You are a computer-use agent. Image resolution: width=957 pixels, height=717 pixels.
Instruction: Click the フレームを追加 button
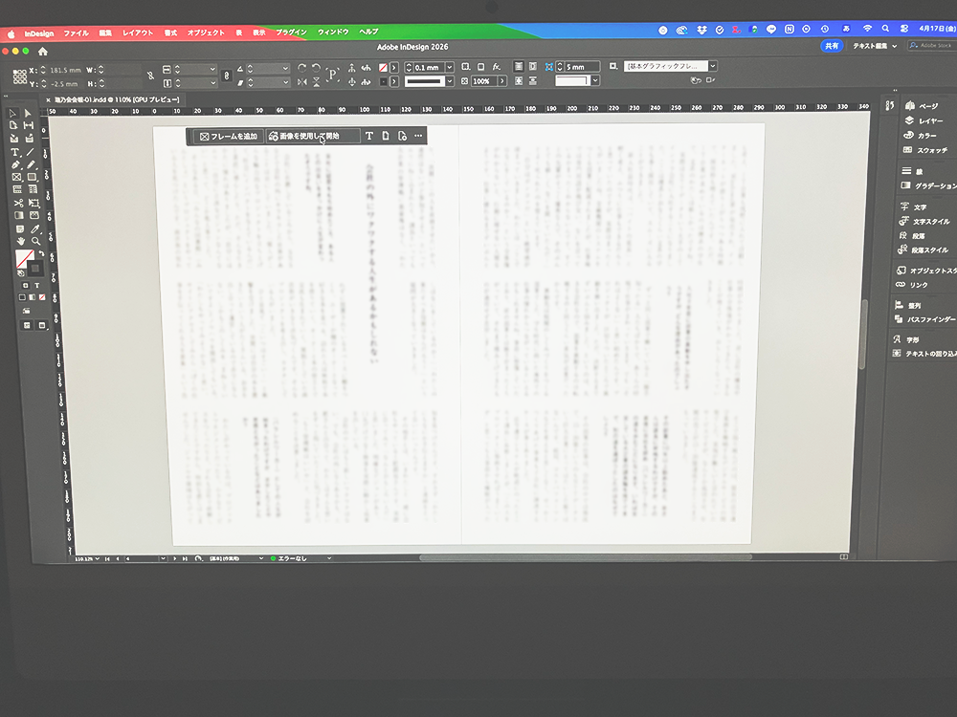pyautogui.click(x=228, y=137)
